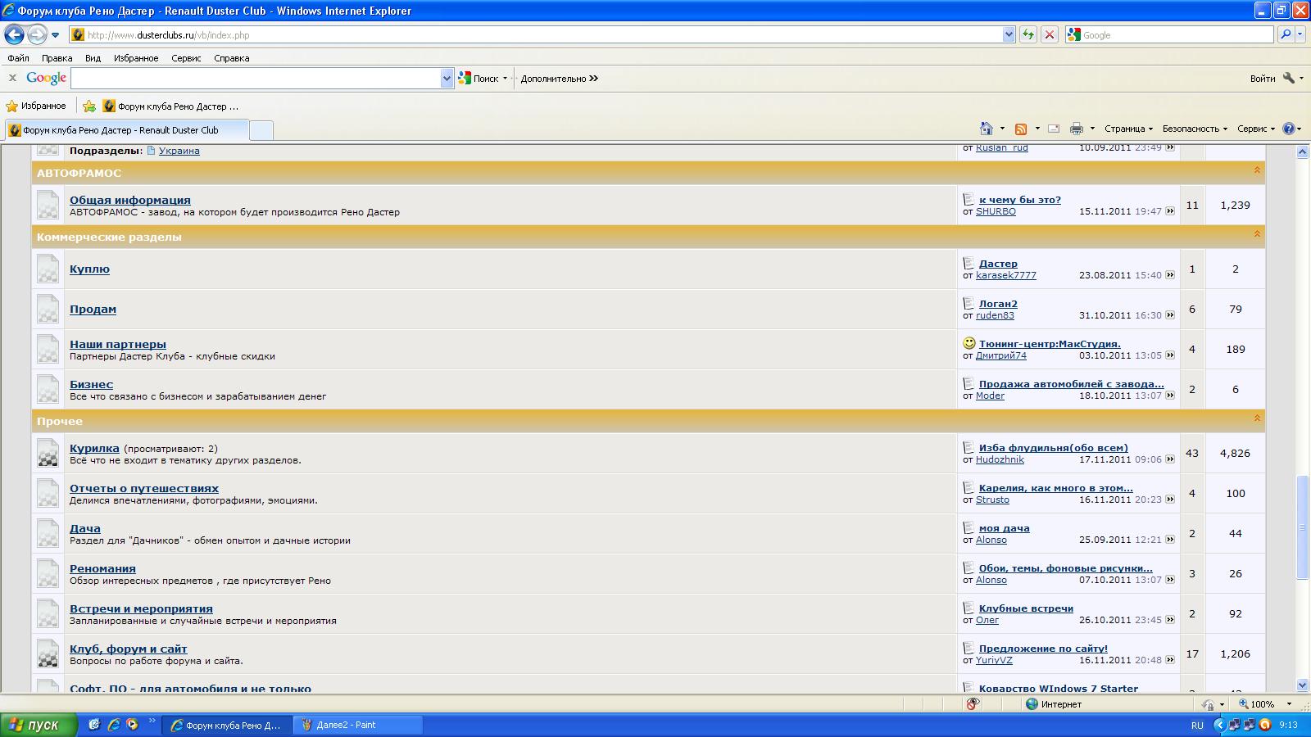Screen dimensions: 1311x737
Task: Click the Поиск button on the Google toolbar
Action: tap(482, 79)
